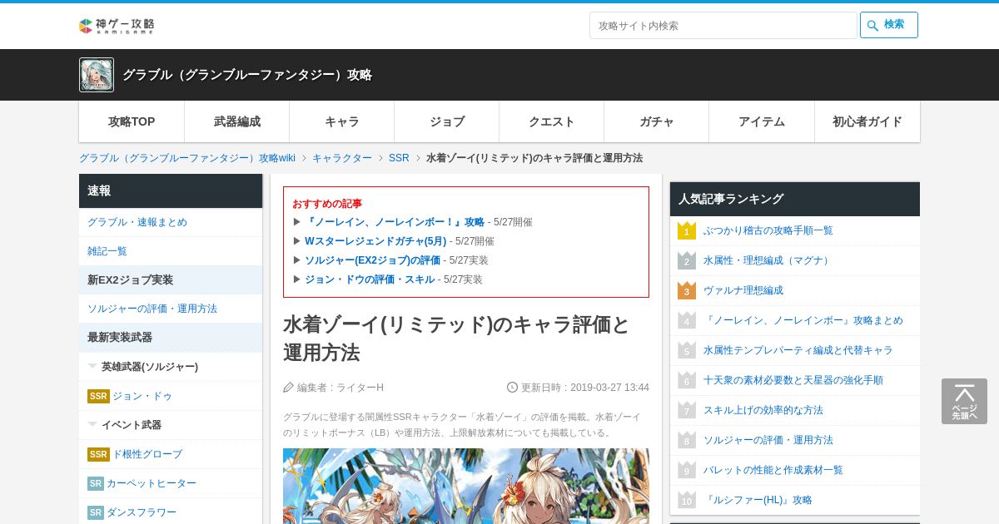This screenshot has width=999, height=524.
Task: Click the magnifier icon in search button
Action: pyautogui.click(x=872, y=26)
